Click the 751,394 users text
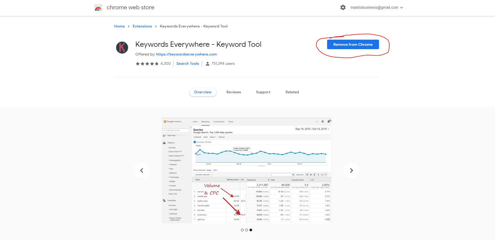Viewport: 495px width, 240px height. click(223, 63)
